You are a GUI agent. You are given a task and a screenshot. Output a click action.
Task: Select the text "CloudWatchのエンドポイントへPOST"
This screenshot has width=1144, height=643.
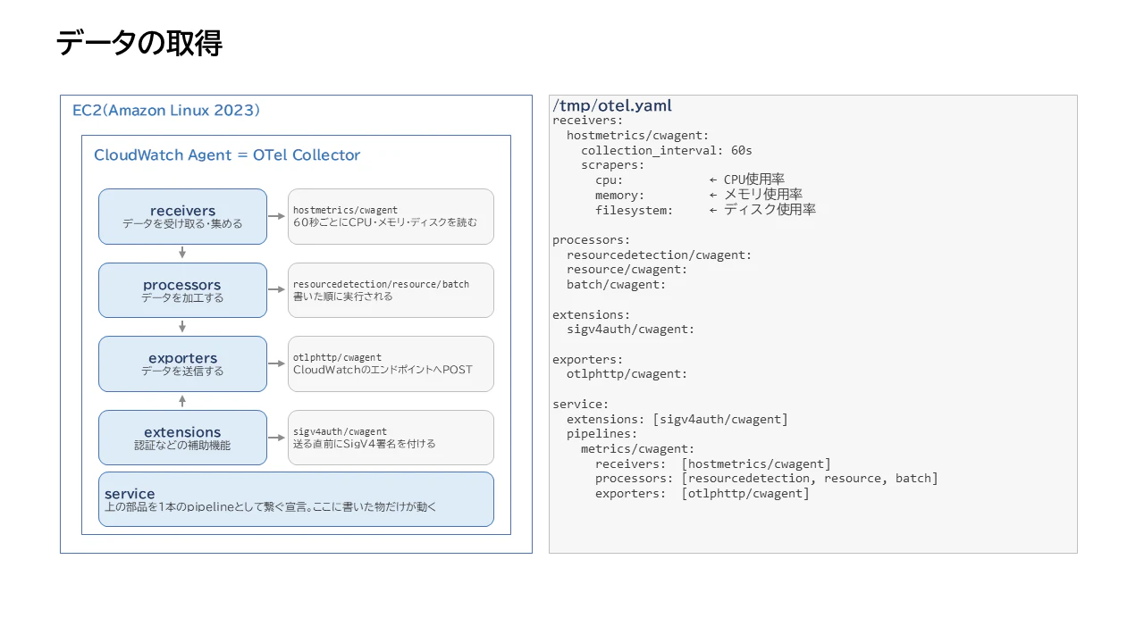coord(383,370)
